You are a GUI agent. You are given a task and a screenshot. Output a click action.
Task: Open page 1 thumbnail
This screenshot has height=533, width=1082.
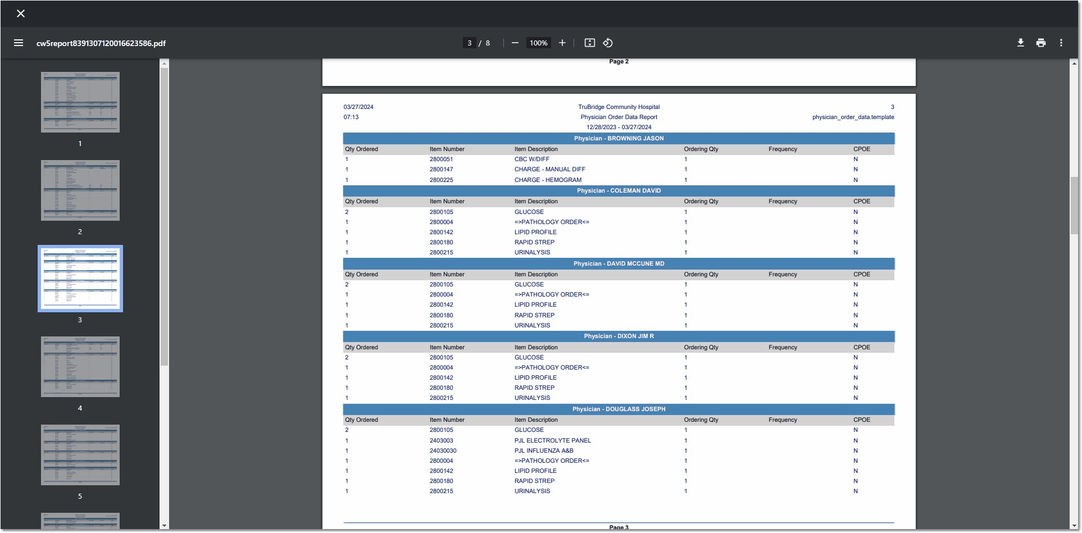click(80, 102)
